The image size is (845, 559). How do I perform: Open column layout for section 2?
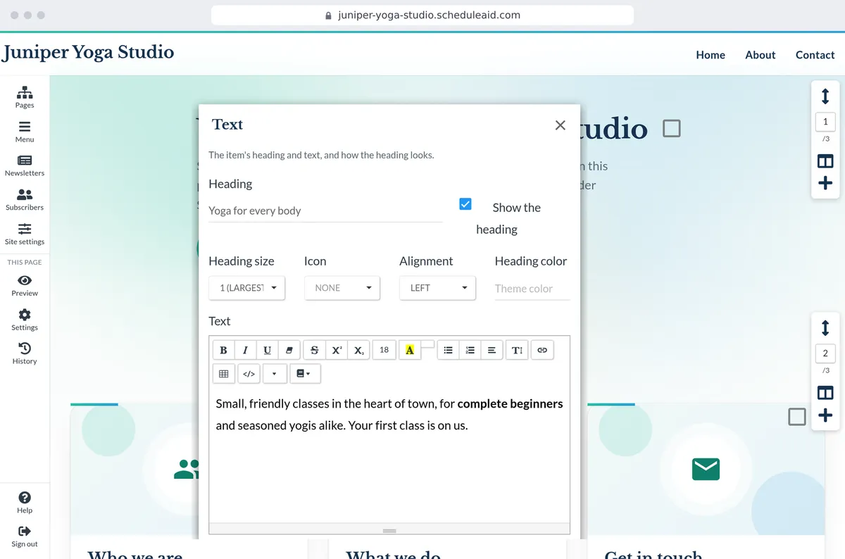[825, 393]
